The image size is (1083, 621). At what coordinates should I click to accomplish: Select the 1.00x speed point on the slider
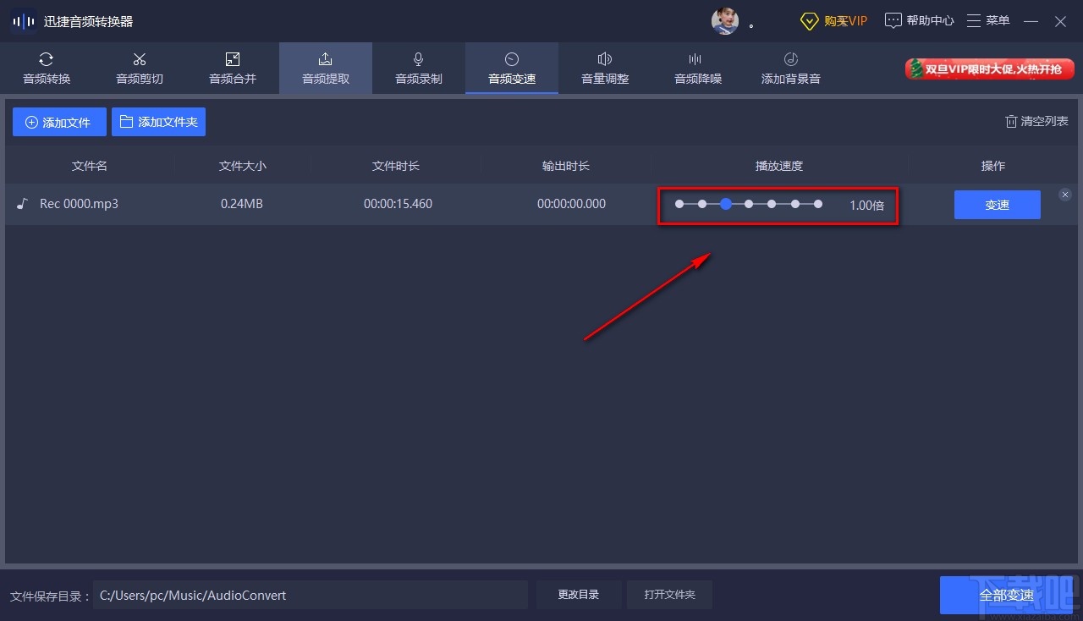725,203
